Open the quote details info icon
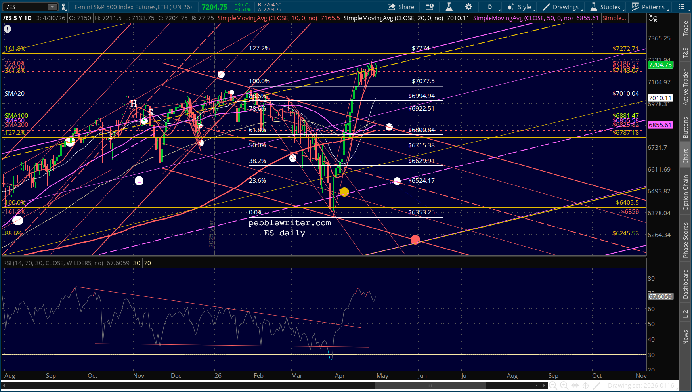Viewport: 692px width, 392px height. click(x=430, y=7)
